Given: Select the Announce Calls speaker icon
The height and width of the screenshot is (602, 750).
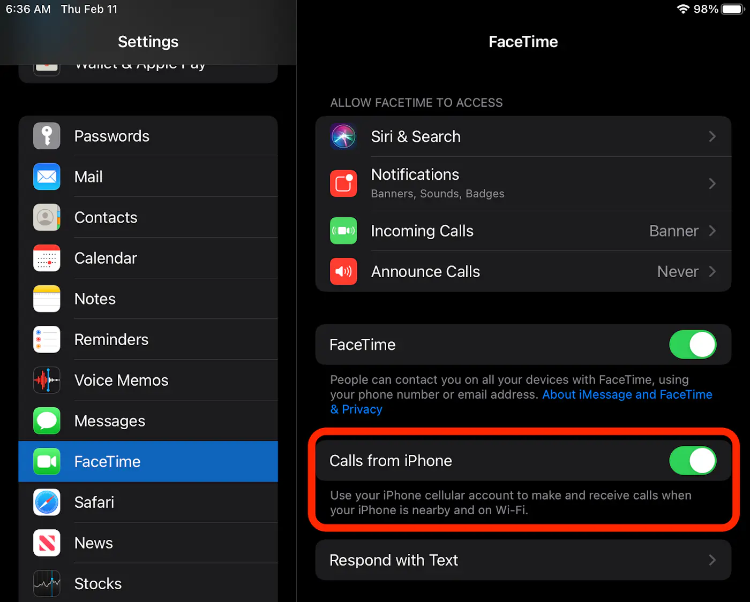Looking at the screenshot, I should (343, 271).
